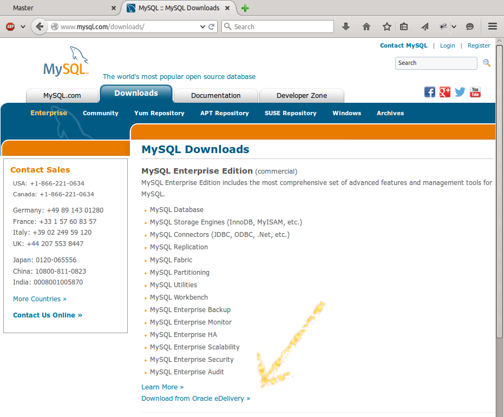The image size is (504, 417).
Task: Click the 'MySQL Enterprise Monitor' list item
Action: 191,322
